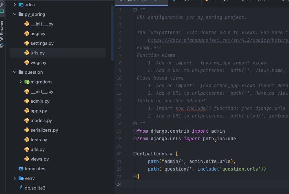Collapse the py_spring folder chevron
This screenshot has width=289, height=194.
pos(15,14)
